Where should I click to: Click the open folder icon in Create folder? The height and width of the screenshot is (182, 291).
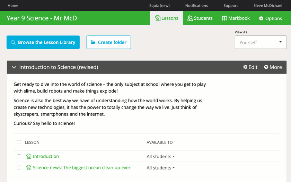93,42
